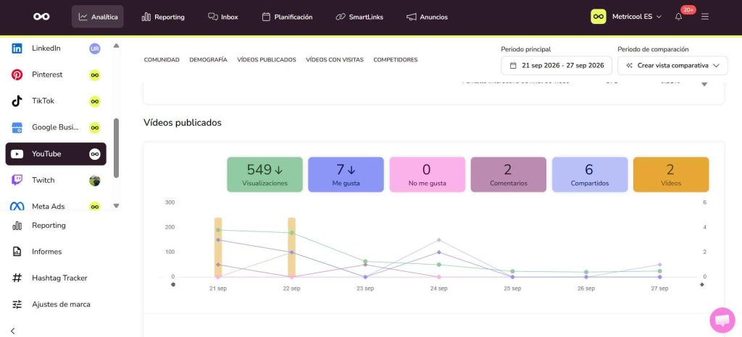Open SmartLinks in top navigation
The height and width of the screenshot is (337, 742).
point(359,17)
